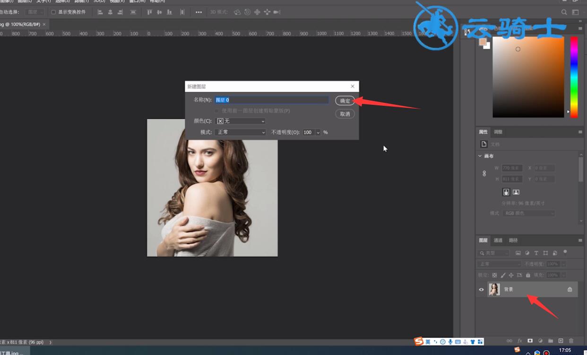Click the Properties panel scroll down arrow
This screenshot has height=355, width=587.
581,221
